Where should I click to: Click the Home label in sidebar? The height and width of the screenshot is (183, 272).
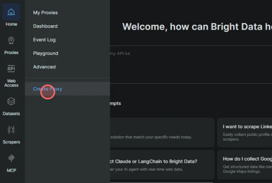click(x=11, y=24)
